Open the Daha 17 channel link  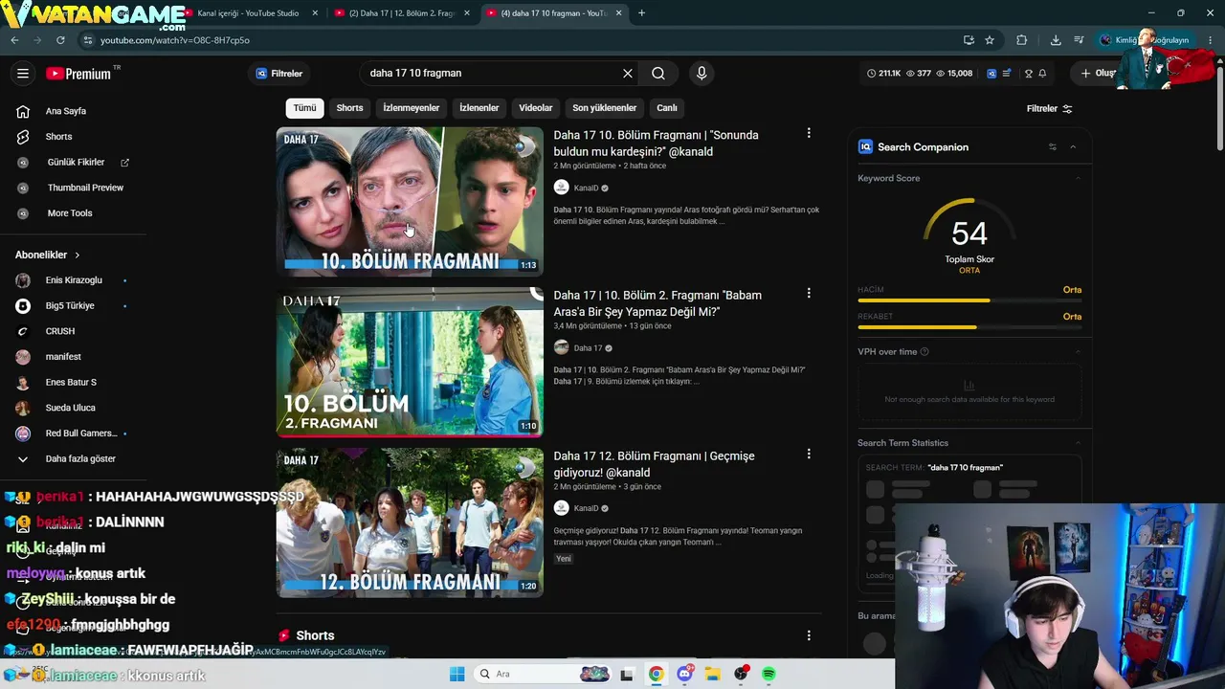pyautogui.click(x=588, y=348)
